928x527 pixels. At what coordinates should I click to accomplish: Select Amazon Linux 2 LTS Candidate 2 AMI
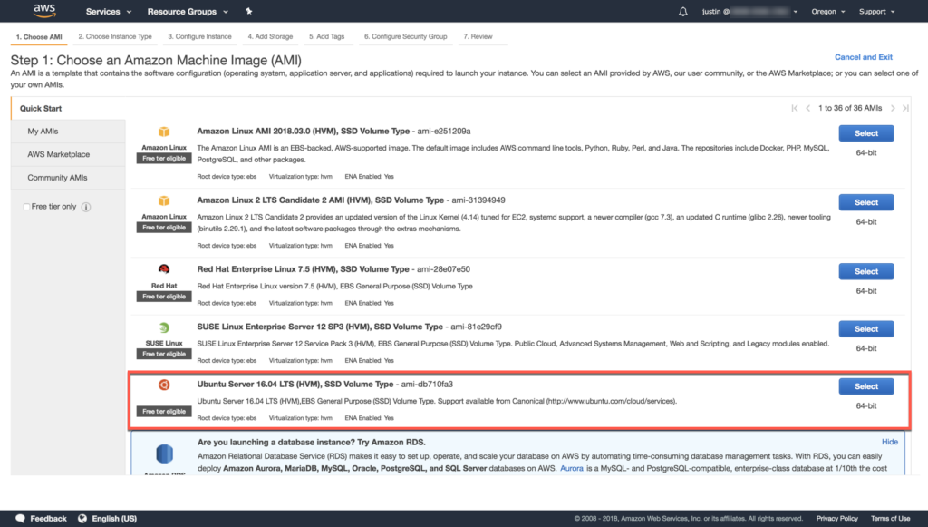[x=865, y=202]
